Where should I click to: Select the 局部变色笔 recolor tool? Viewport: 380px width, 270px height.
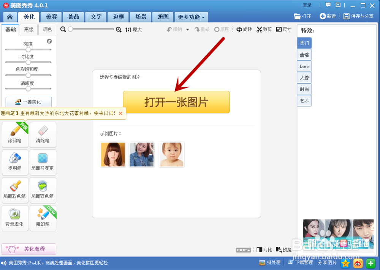click(43, 190)
